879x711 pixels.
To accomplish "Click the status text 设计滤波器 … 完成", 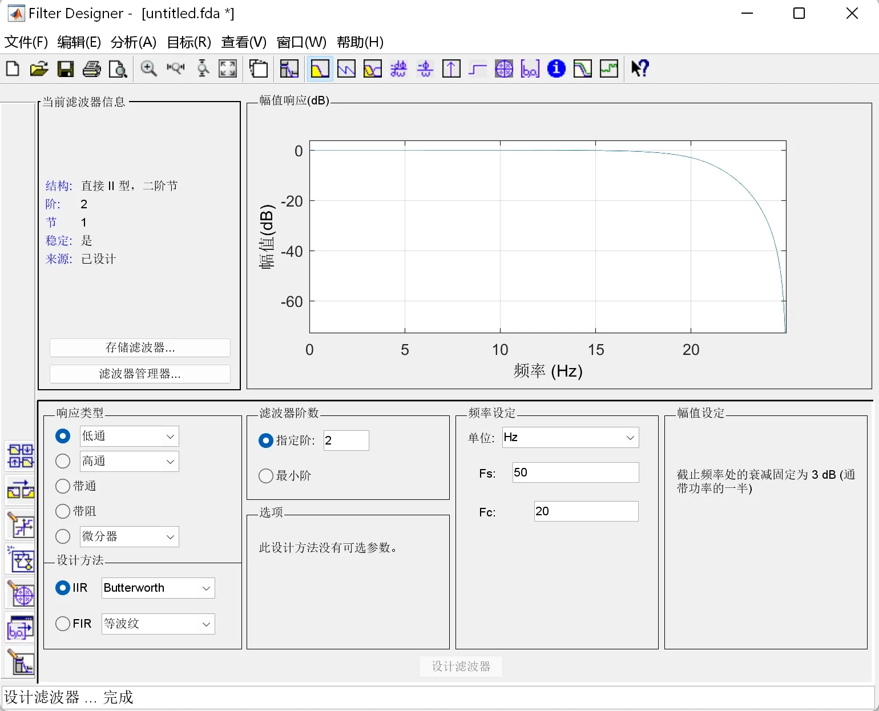I will 68,697.
